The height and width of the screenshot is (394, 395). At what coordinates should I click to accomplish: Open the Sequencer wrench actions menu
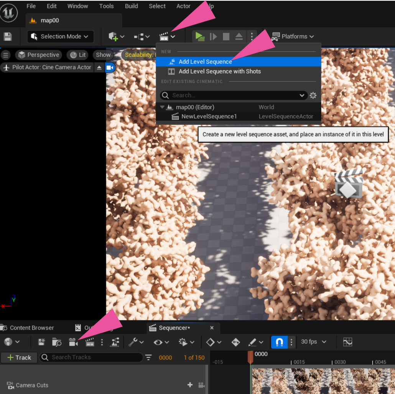tap(136, 342)
